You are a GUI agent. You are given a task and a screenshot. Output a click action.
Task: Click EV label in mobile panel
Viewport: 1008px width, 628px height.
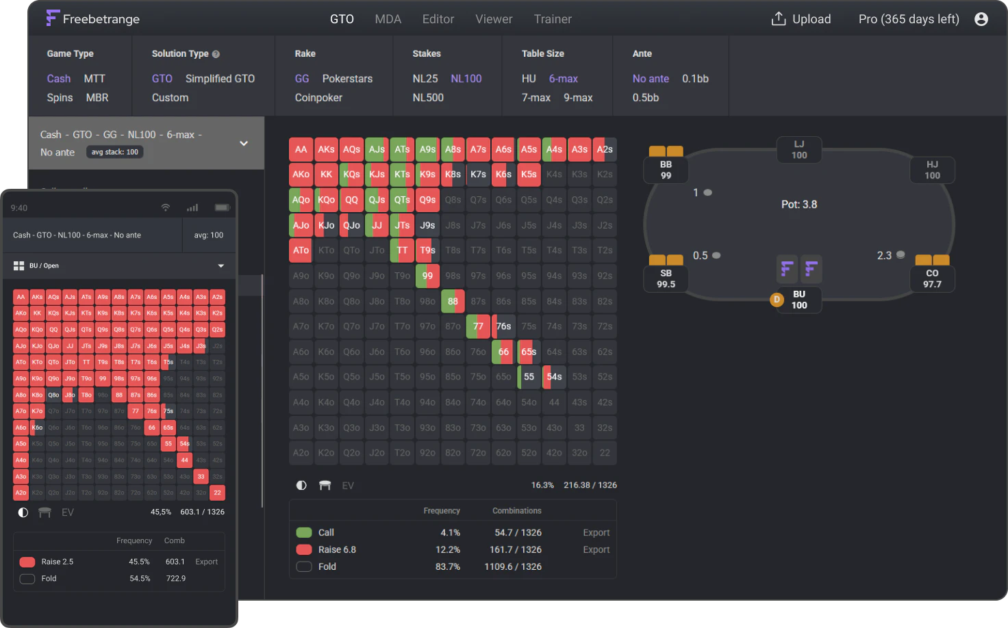click(68, 512)
